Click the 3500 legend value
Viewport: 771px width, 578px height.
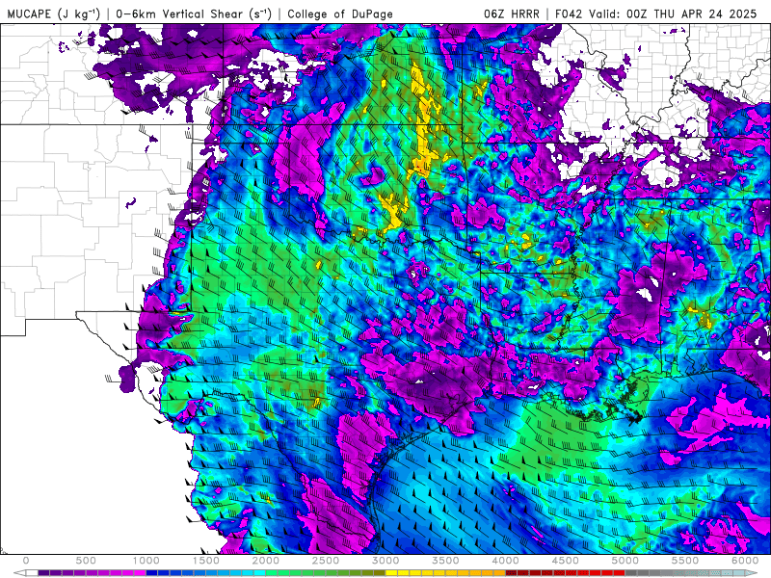(446, 561)
